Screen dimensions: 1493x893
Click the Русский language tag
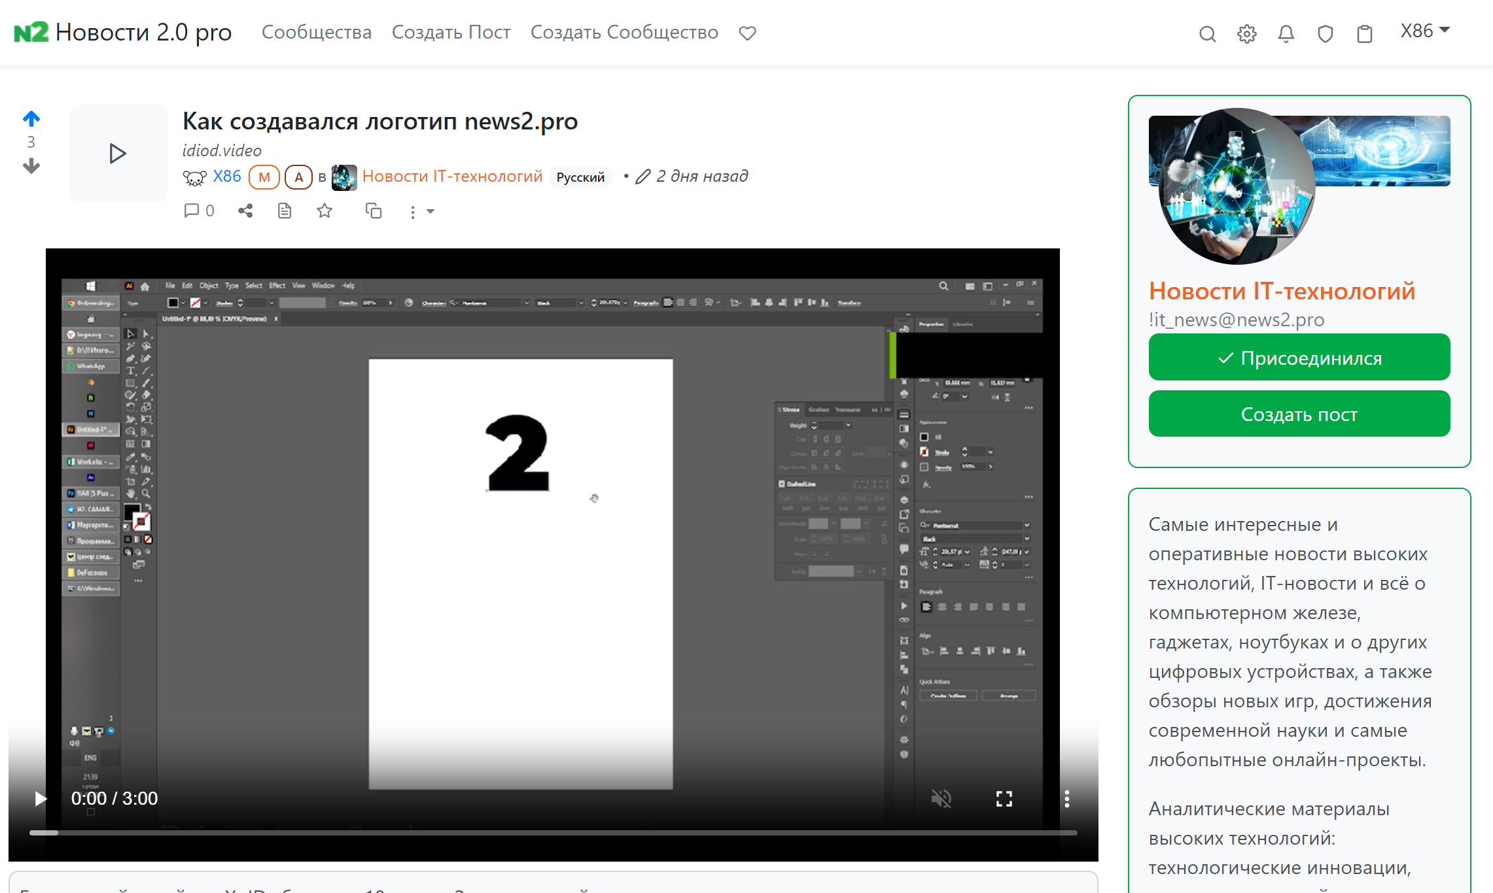(x=580, y=177)
